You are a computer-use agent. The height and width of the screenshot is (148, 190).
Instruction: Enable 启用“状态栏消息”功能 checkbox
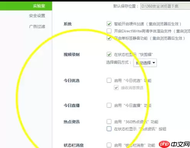109,145
